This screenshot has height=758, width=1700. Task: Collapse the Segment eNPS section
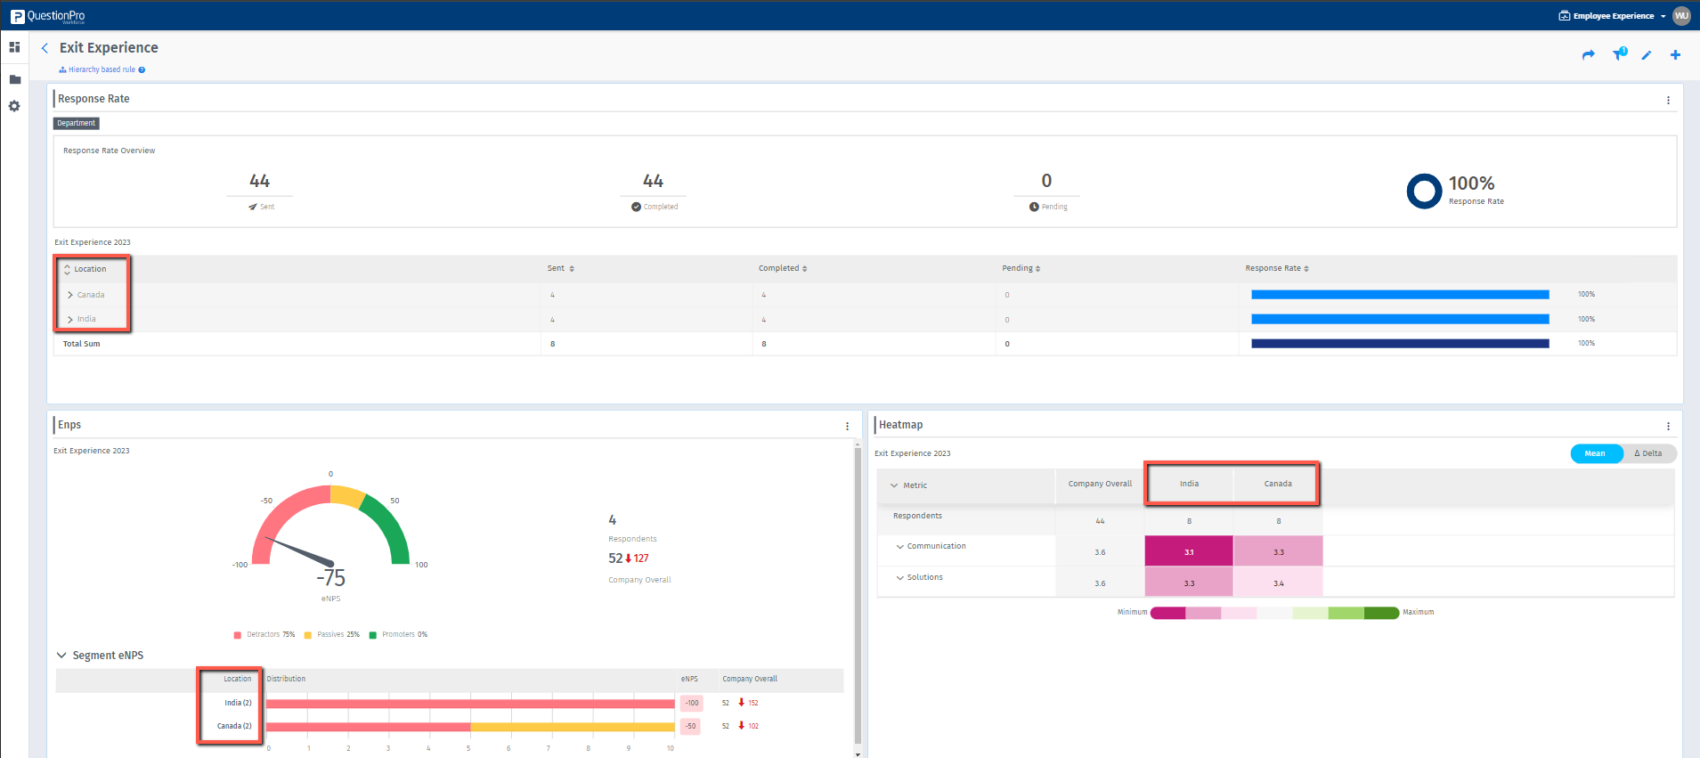[x=61, y=656]
